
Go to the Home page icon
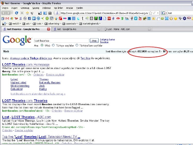pos(27,13)
